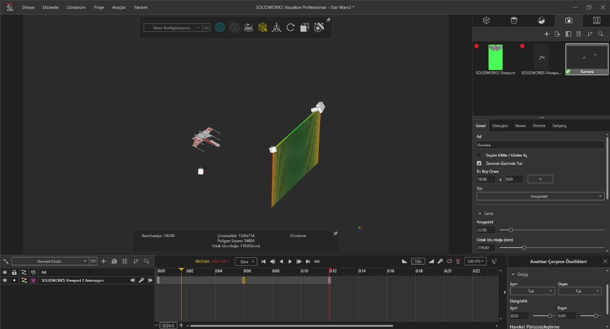Pin the main toolbar with pushpin icon
This screenshot has height=329, width=610.
pyautogui.click(x=328, y=20)
